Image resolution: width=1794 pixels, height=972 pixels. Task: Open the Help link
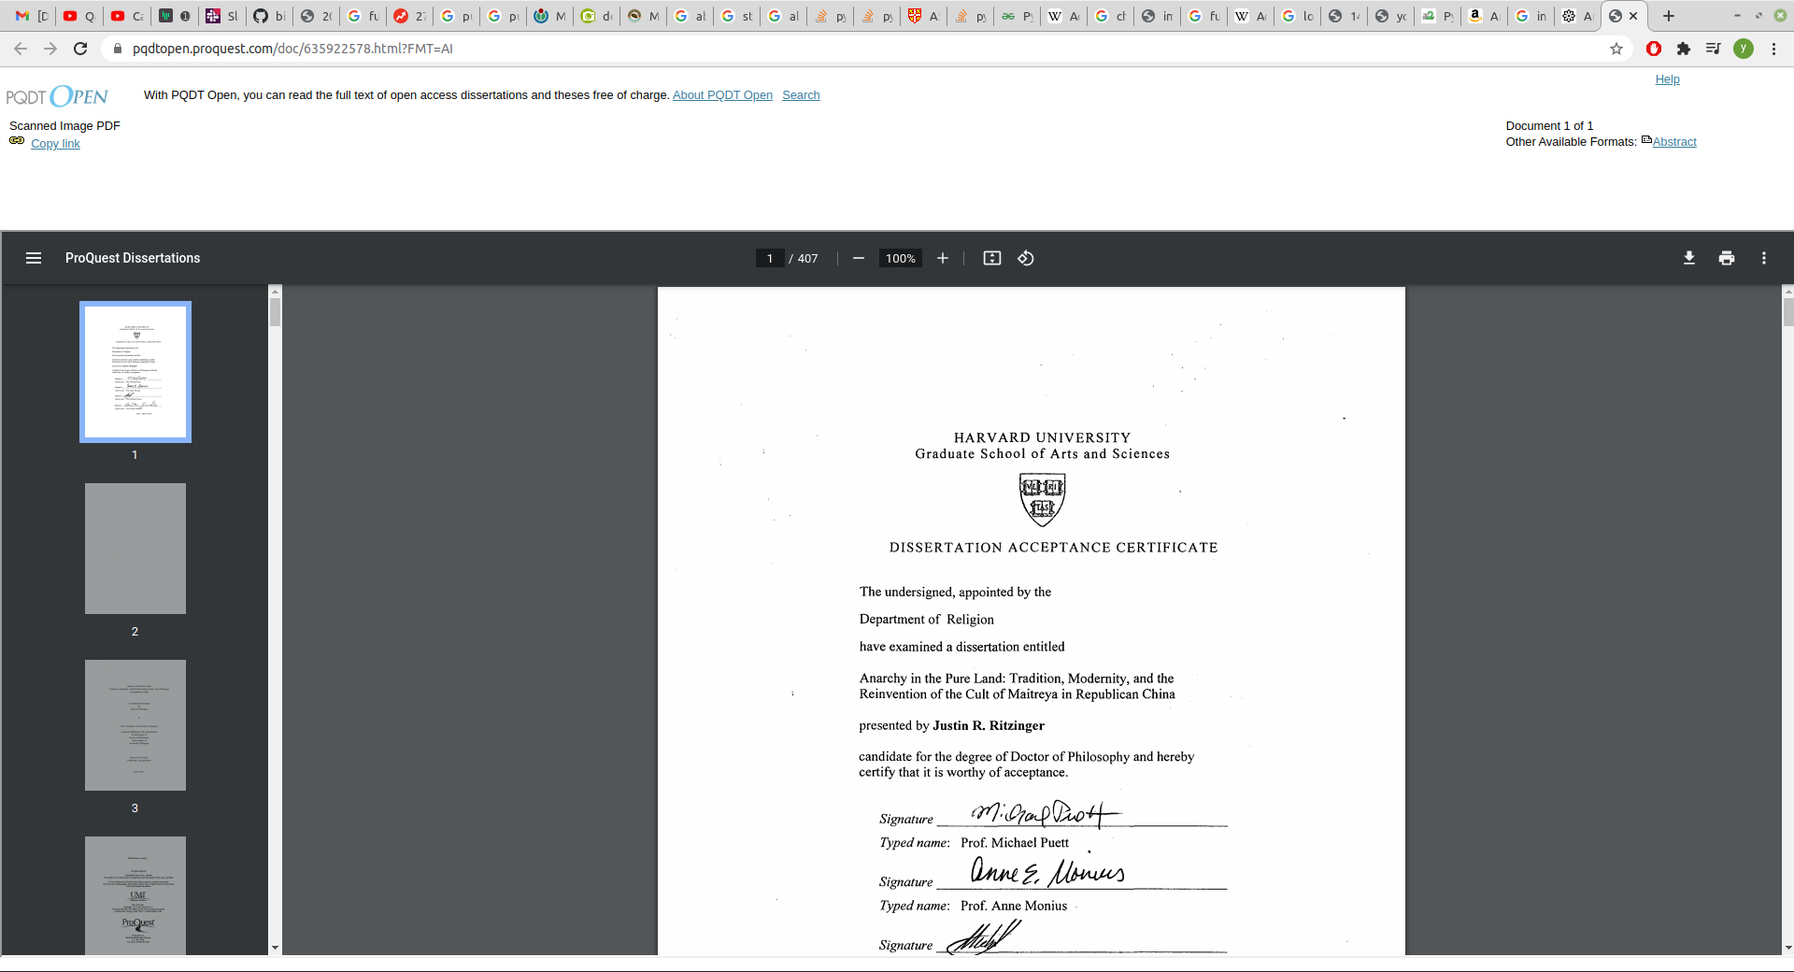coord(1667,79)
